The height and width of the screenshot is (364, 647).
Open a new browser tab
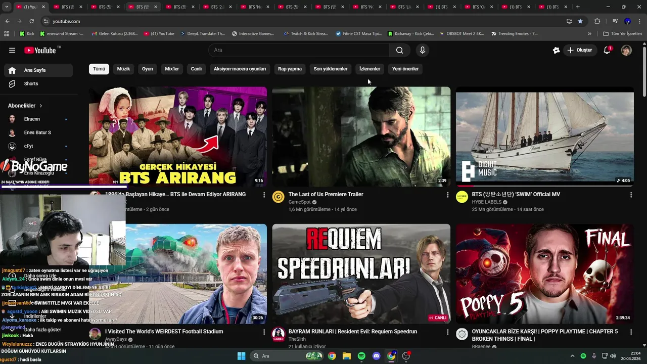pyautogui.click(x=578, y=7)
